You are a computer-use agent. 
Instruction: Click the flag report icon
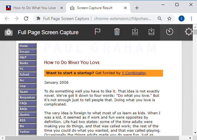pos(98,32)
